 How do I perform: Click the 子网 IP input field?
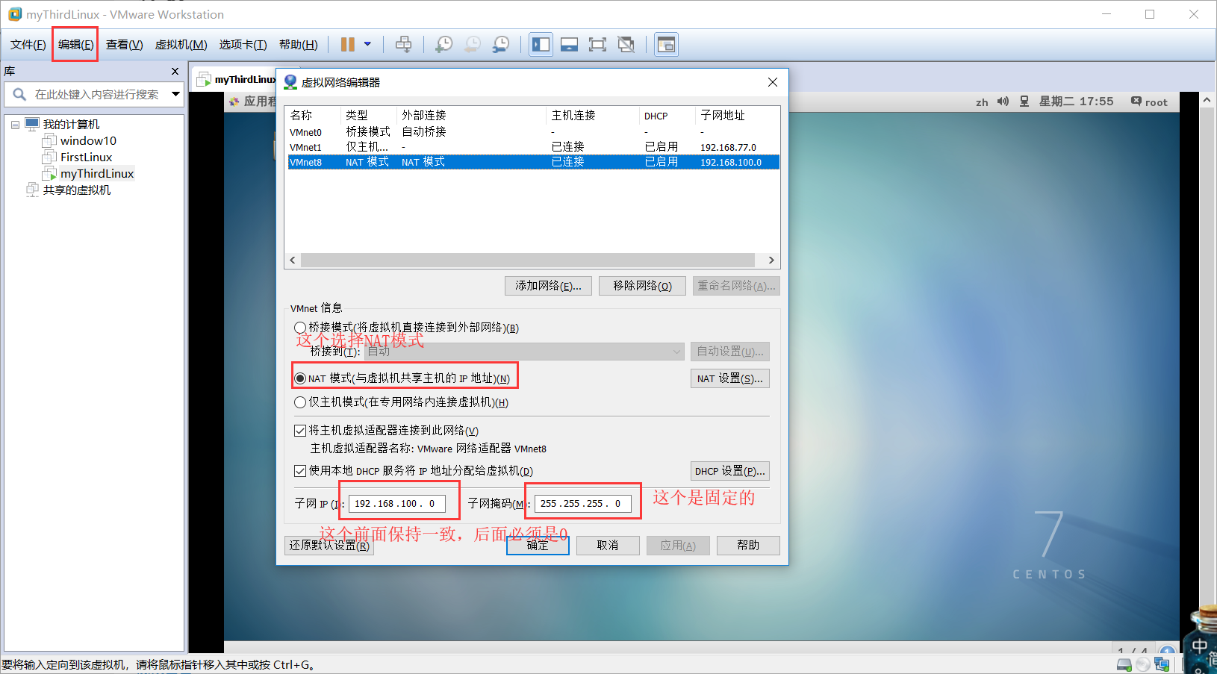coord(397,504)
